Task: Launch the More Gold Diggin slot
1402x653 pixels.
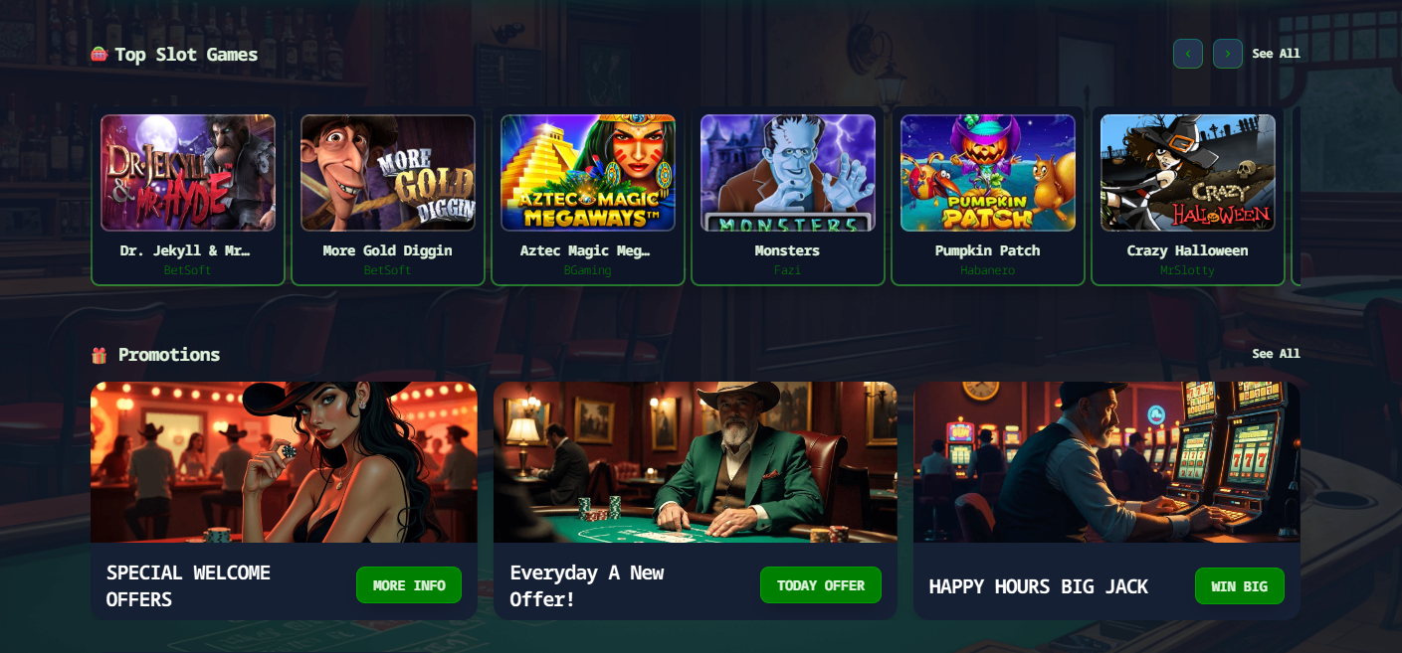Action: 388,173
